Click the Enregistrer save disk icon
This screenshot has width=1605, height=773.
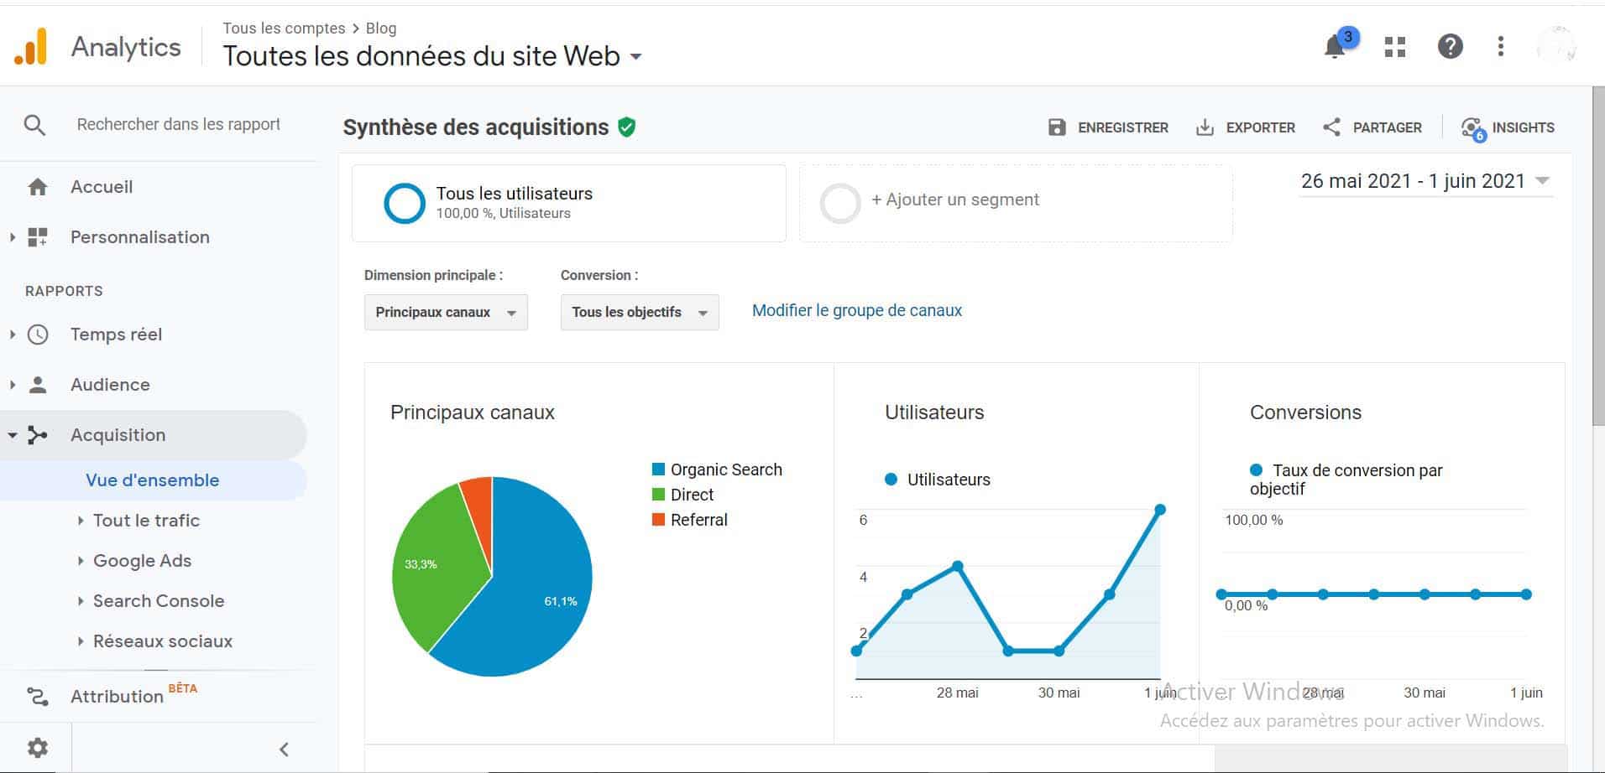click(x=1057, y=127)
